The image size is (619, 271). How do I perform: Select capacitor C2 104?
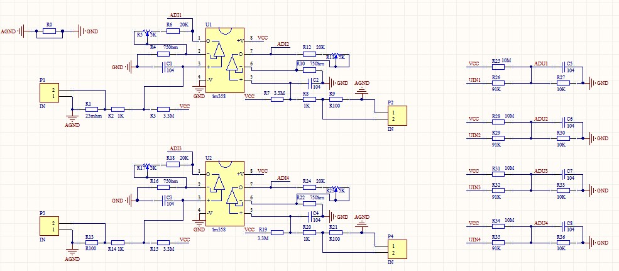[310, 83]
